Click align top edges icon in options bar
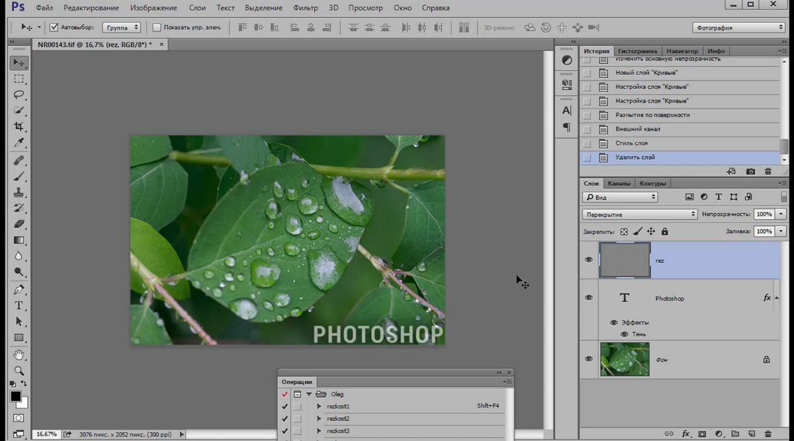The image size is (794, 441). [x=242, y=28]
